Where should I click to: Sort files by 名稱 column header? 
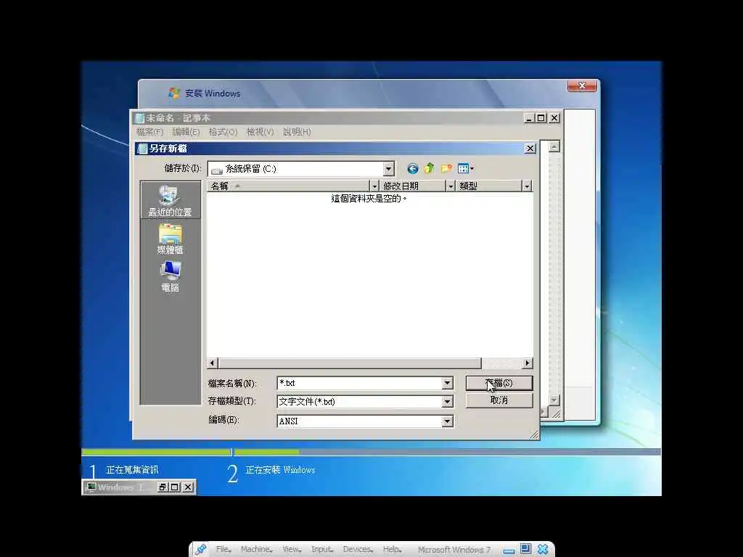click(x=288, y=186)
